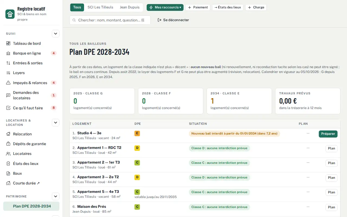This screenshot has height=217, width=347.
Task: Click text 'valable jusqu'au 20/11/2035'
Action: pos(156,197)
